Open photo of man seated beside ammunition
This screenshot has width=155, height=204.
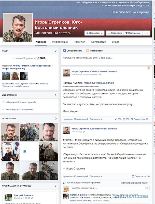[49, 171]
